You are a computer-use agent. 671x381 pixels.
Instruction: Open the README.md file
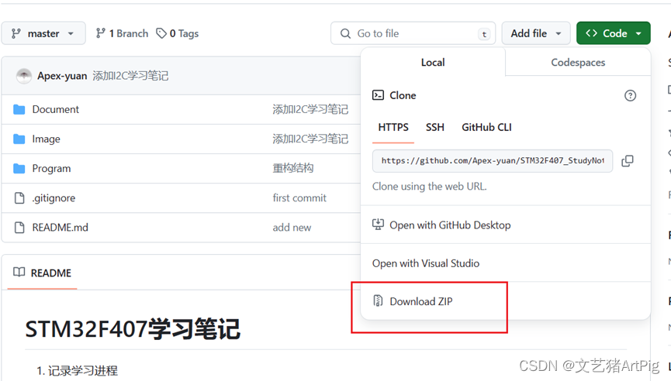tap(61, 227)
